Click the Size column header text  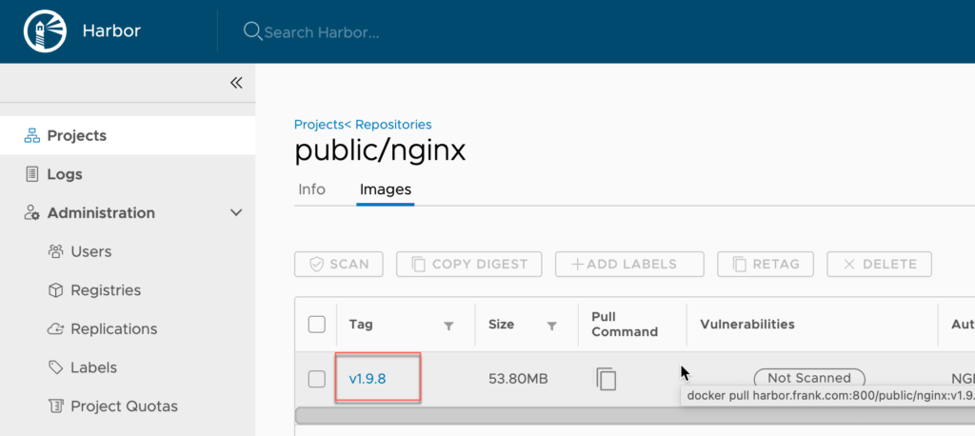tap(501, 324)
